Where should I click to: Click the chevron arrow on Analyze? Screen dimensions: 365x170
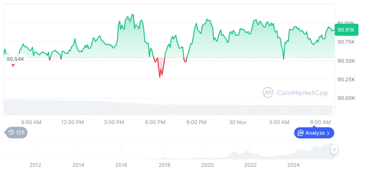click(328, 133)
